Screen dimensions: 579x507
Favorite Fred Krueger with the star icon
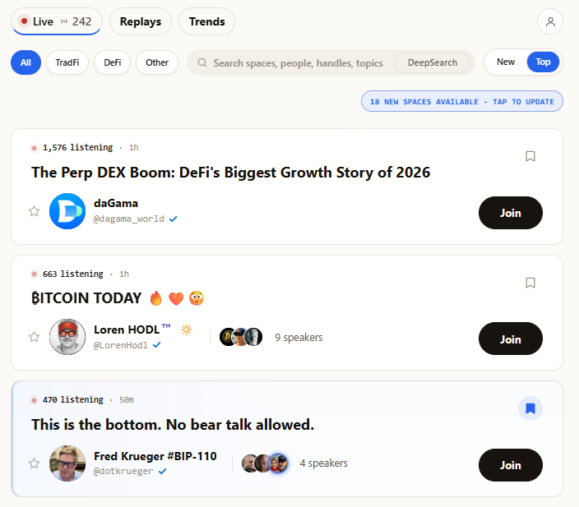tap(34, 463)
